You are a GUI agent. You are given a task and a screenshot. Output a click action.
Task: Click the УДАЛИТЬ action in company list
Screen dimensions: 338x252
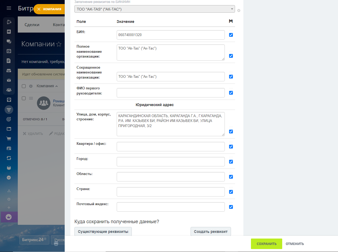click(33, 134)
